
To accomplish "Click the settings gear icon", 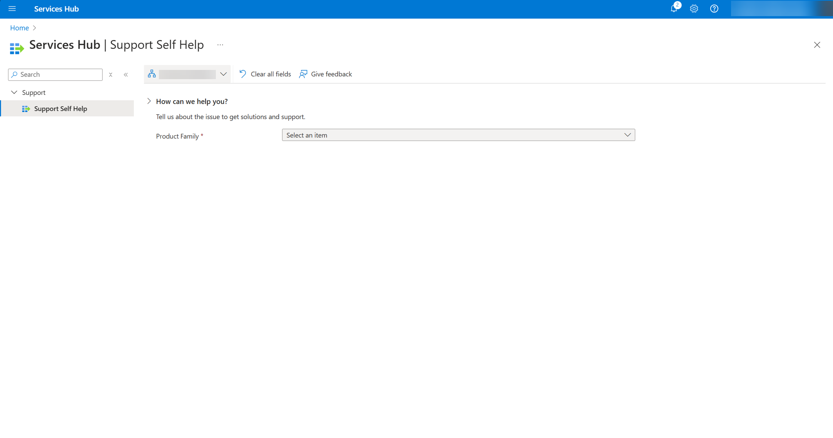I will [x=694, y=9].
